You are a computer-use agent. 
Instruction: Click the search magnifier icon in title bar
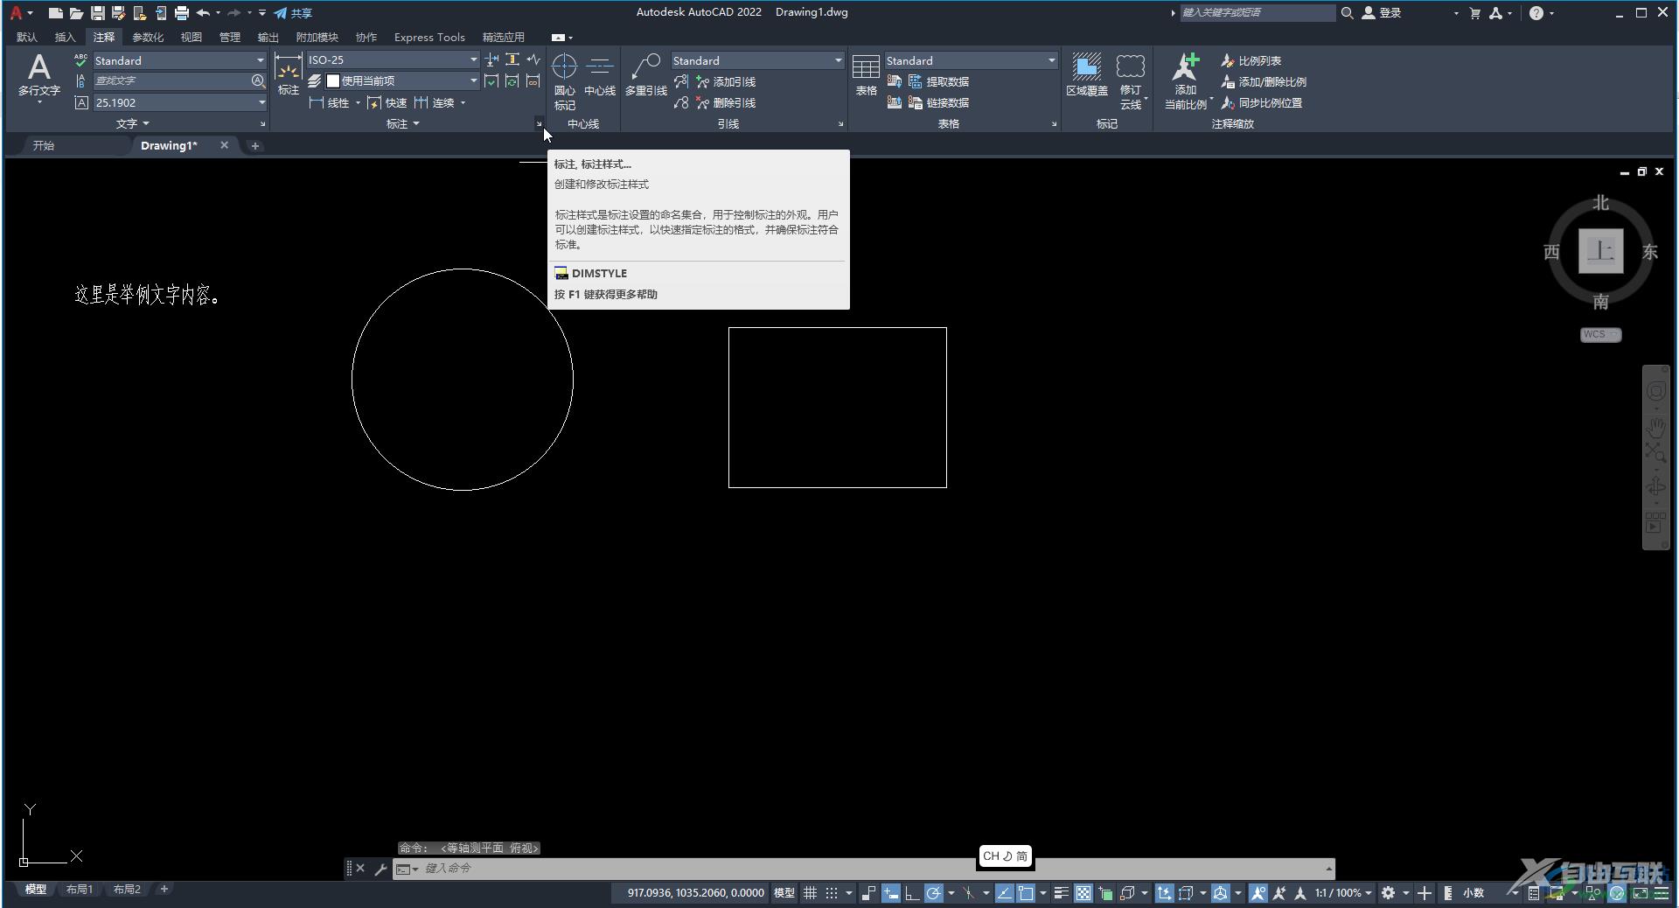1348,13
